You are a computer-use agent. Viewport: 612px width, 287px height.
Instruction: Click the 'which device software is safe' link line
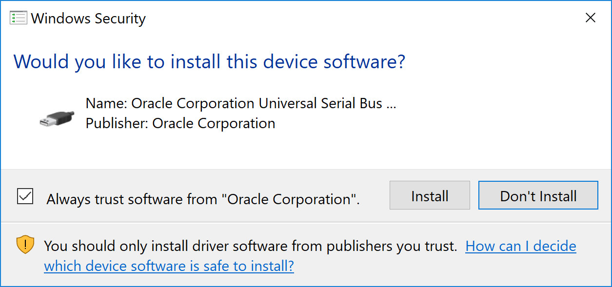(x=169, y=266)
